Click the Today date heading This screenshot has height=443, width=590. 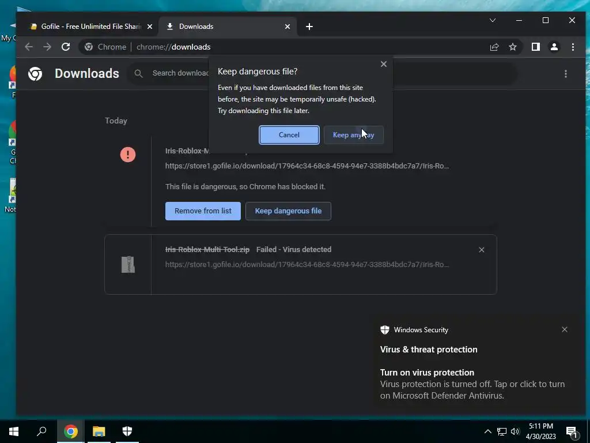click(x=116, y=121)
